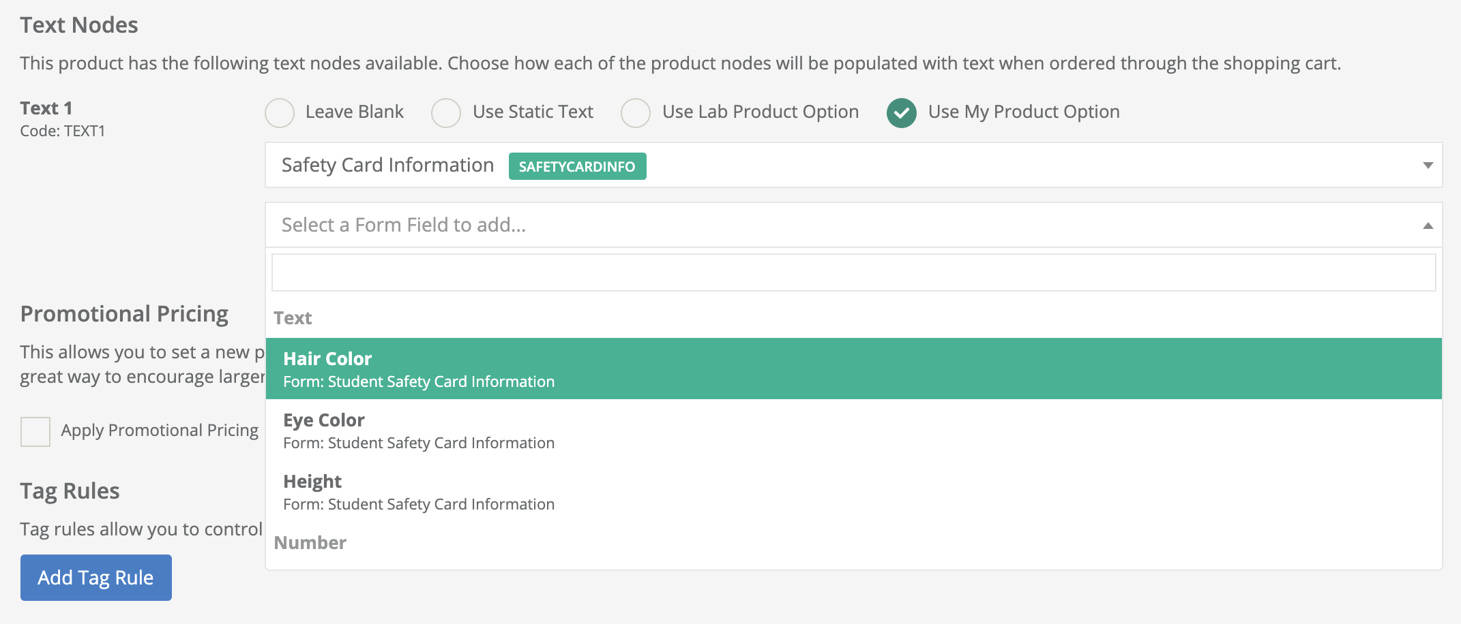Viewport: 1461px width, 624px height.
Task: Choose the Use Static Text option
Action: point(446,113)
